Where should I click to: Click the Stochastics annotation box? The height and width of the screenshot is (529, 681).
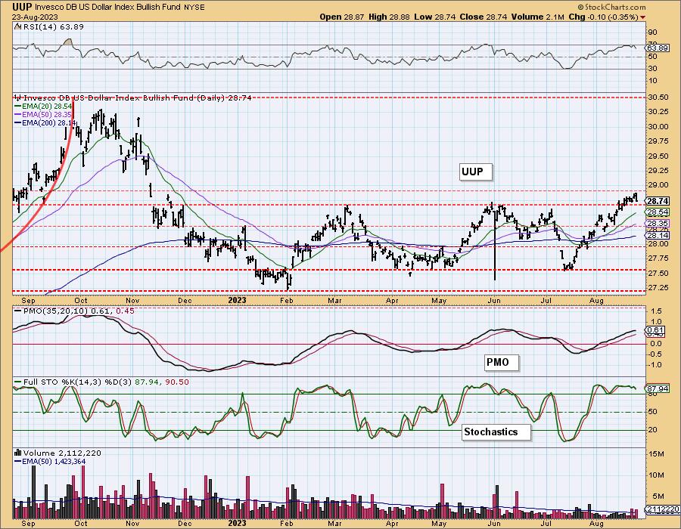coord(496,432)
